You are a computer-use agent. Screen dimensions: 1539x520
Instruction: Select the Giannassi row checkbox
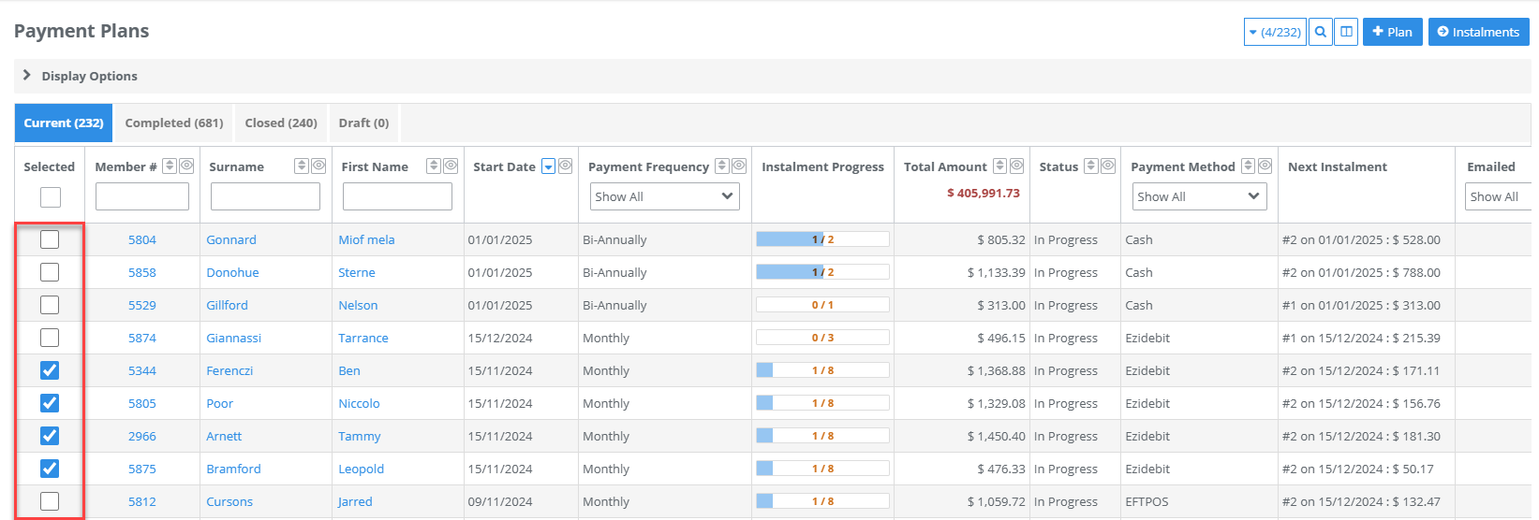click(50, 338)
